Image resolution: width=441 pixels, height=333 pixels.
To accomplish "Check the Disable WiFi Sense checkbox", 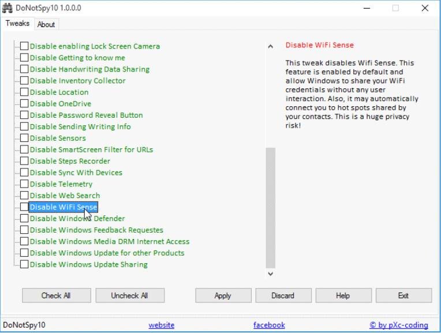I will pyautogui.click(x=24, y=207).
